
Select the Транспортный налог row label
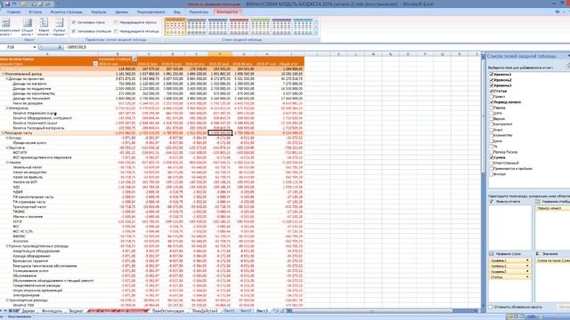click(29, 207)
